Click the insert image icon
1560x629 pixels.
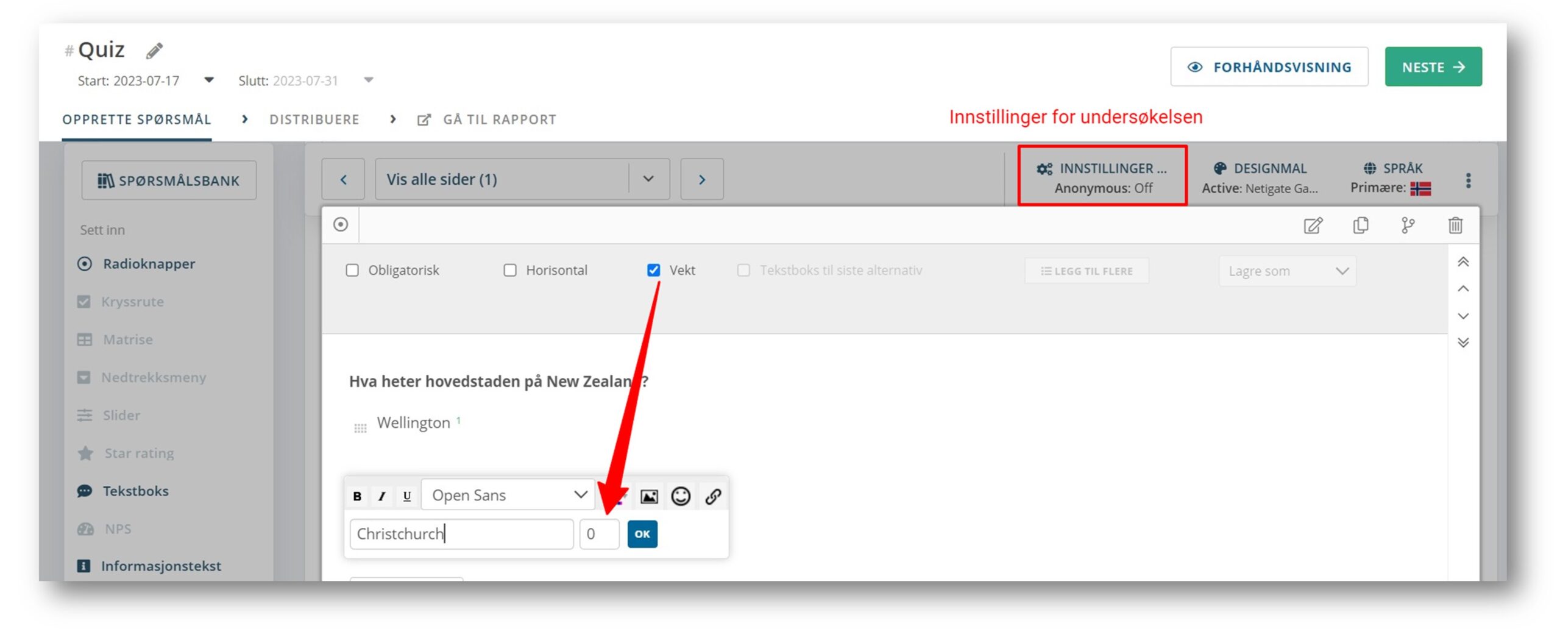click(648, 496)
